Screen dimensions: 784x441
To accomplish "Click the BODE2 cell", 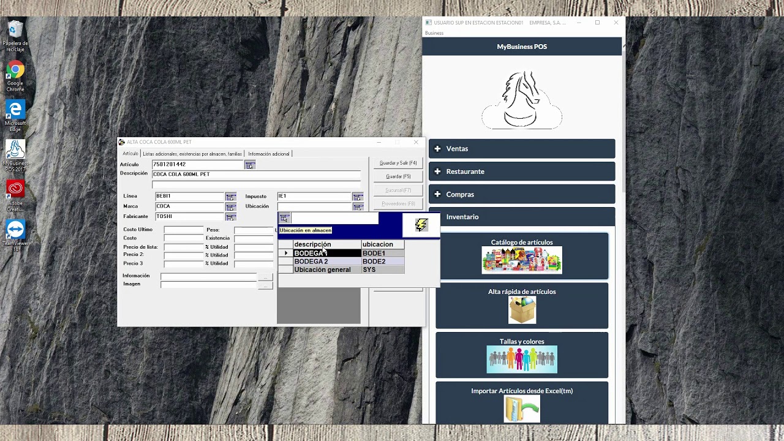I will click(x=382, y=262).
